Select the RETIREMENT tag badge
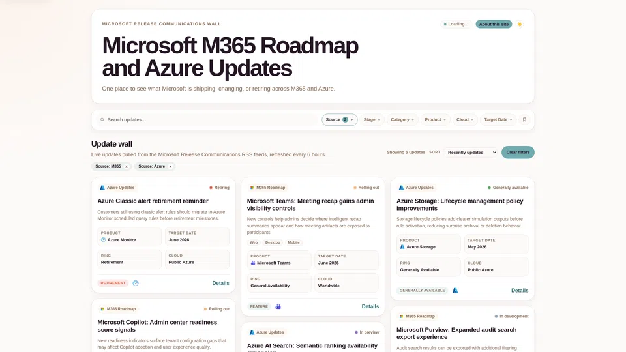 tap(113, 283)
